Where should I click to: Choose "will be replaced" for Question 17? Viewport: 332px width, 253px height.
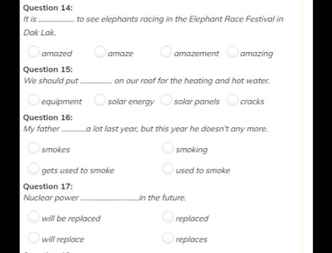pos(34,217)
